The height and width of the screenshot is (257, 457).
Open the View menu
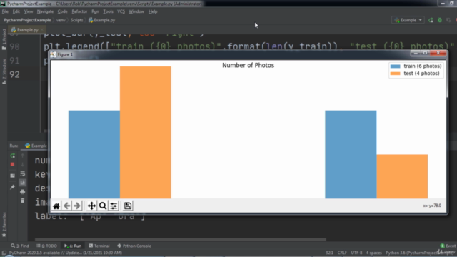pos(29,11)
